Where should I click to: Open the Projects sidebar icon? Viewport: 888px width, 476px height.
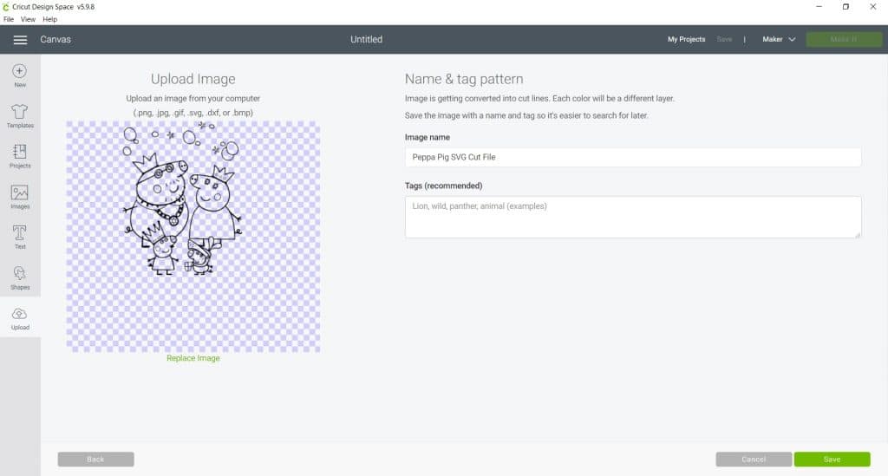click(x=20, y=152)
